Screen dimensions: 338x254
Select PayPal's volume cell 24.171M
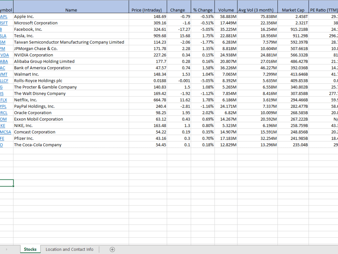[x=226, y=106]
